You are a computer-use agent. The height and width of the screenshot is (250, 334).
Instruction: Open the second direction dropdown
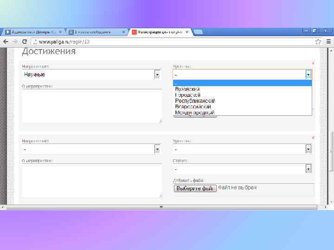(91, 150)
